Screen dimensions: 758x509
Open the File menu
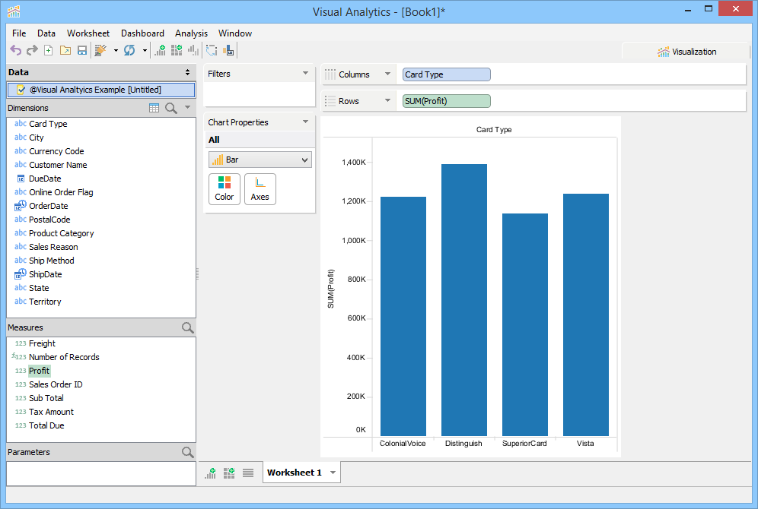tap(19, 33)
